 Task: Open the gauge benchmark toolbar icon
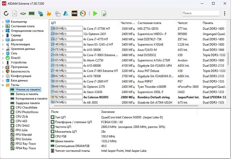tap(83, 13)
